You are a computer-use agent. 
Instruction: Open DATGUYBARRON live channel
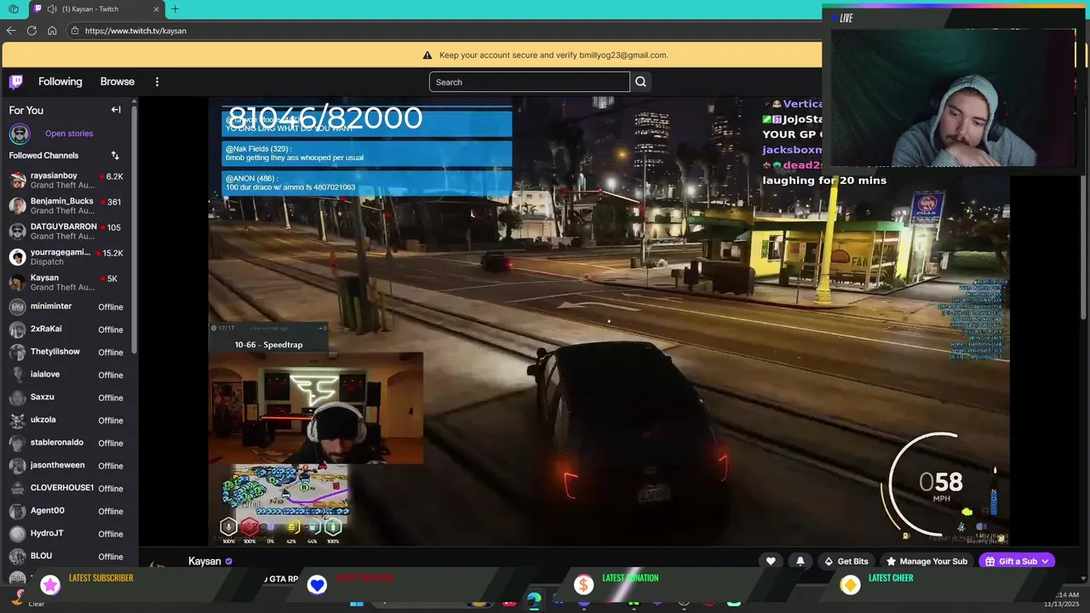point(66,232)
